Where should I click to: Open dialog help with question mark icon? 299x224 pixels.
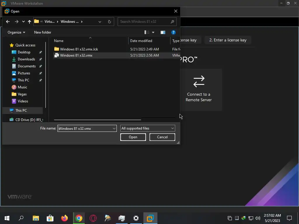[173, 32]
